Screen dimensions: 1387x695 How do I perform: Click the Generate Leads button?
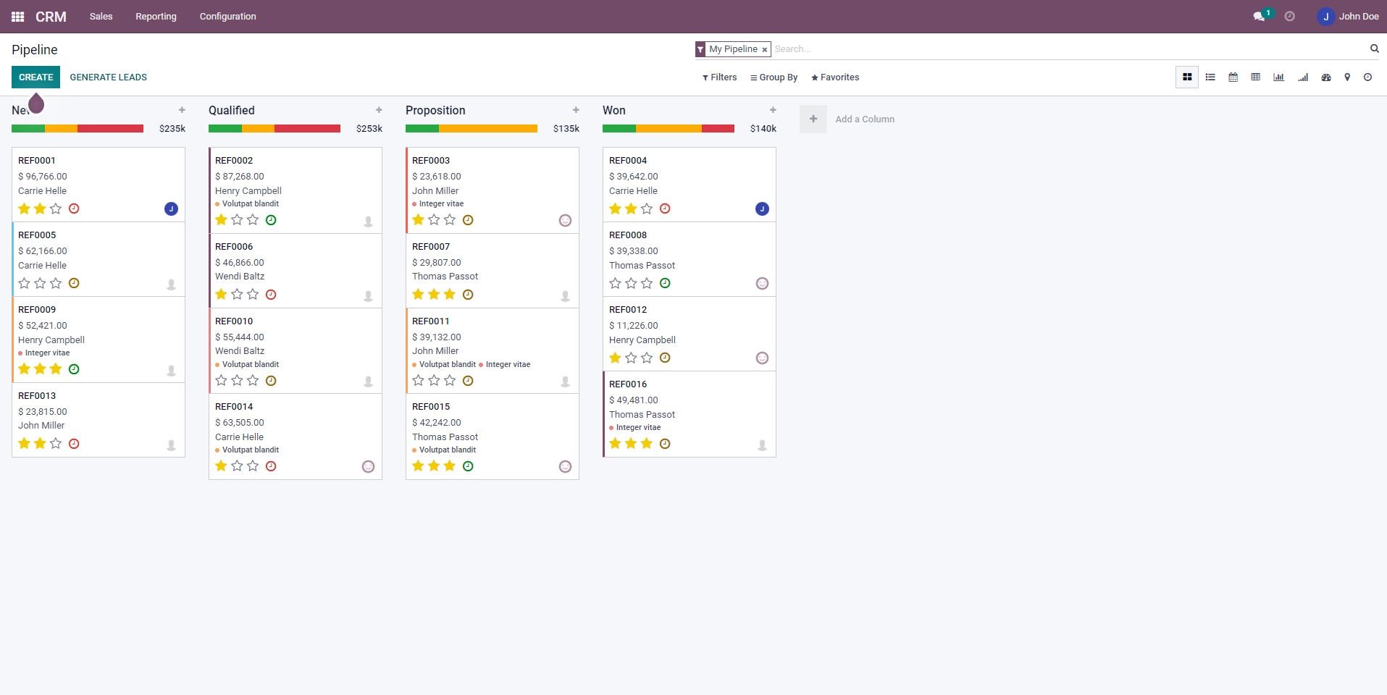pyautogui.click(x=108, y=77)
